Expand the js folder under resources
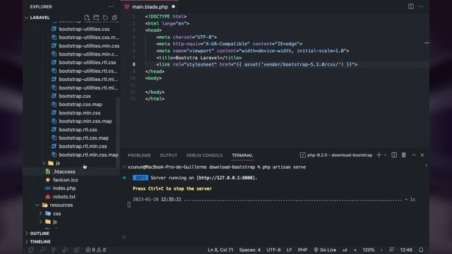Viewport: 452px width, 254px height. [41, 222]
